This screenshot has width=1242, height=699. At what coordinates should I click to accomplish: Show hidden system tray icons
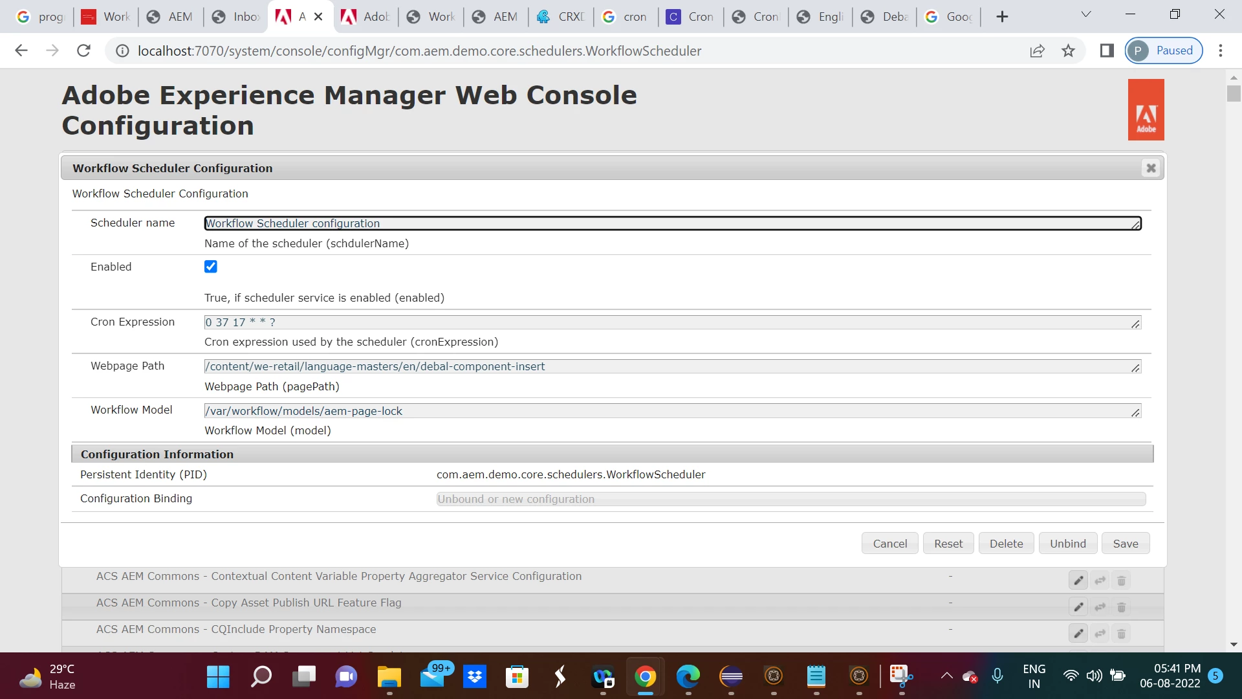[x=946, y=676]
